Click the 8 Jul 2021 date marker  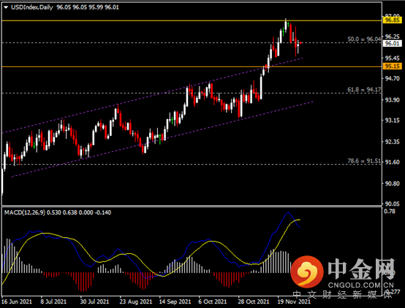(53, 301)
